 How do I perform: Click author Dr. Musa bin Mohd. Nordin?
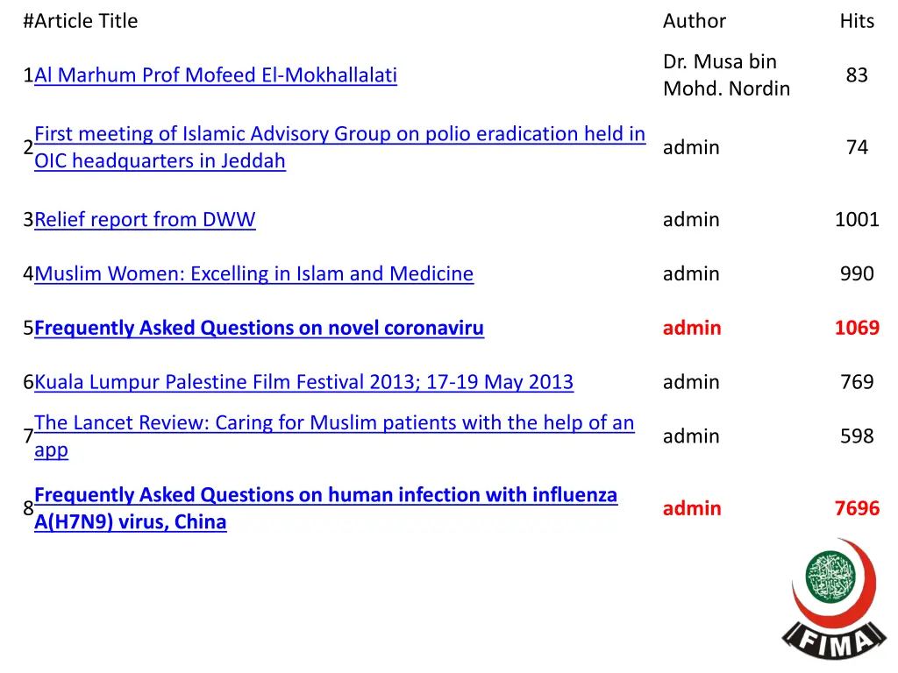726,75
